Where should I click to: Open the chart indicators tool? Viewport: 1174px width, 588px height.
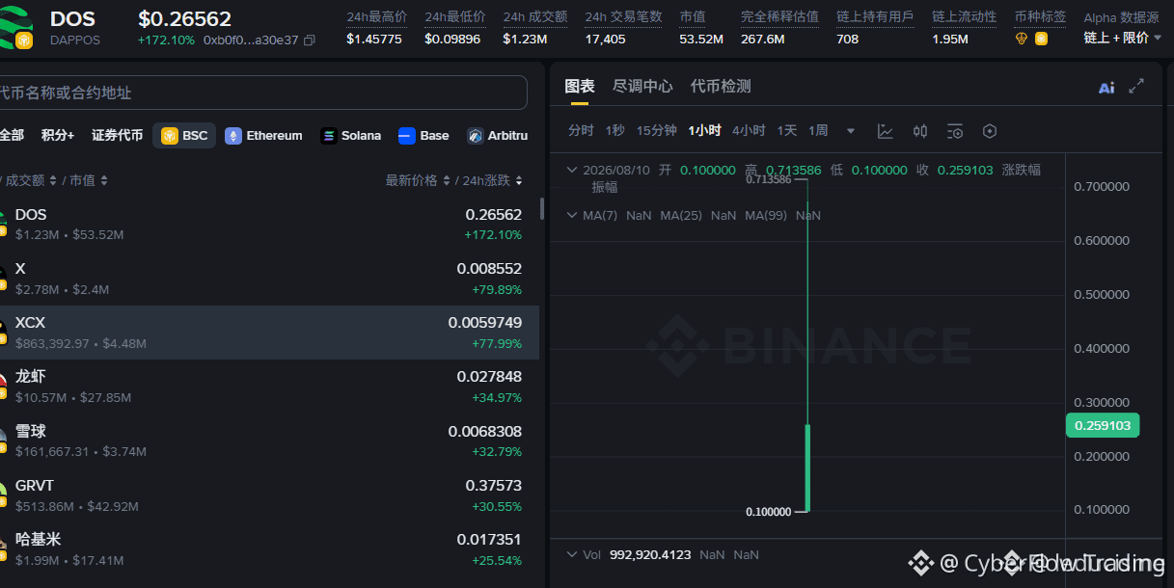tap(885, 131)
